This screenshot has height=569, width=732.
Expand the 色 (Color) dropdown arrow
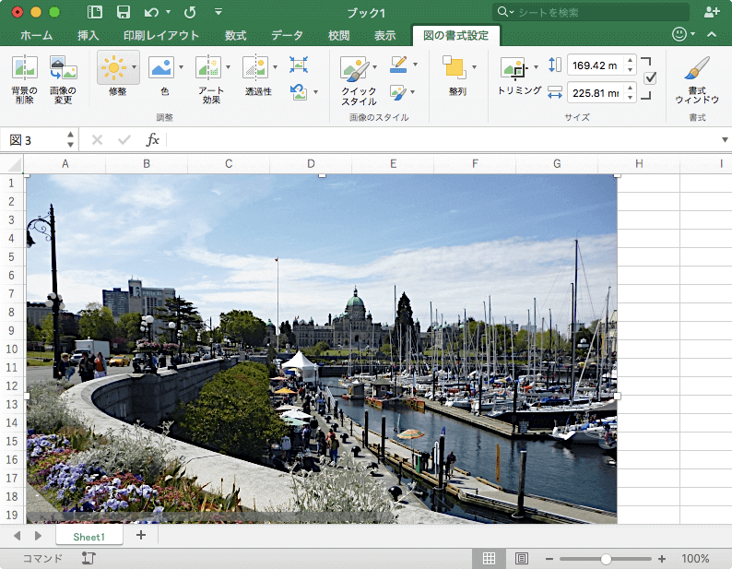coord(180,67)
